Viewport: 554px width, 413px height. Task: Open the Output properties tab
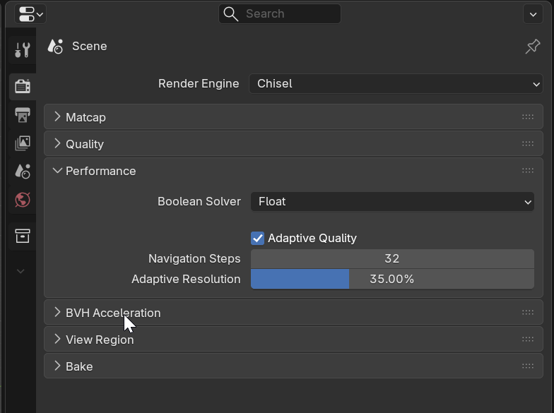(22, 115)
